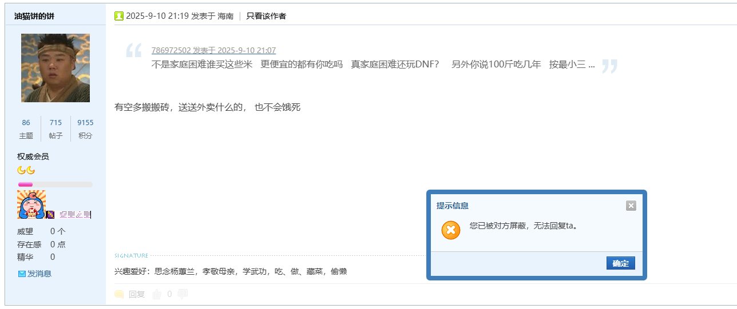The height and width of the screenshot is (309, 737).
Task: Open quoted post link by 786972502
Action: click(213, 50)
